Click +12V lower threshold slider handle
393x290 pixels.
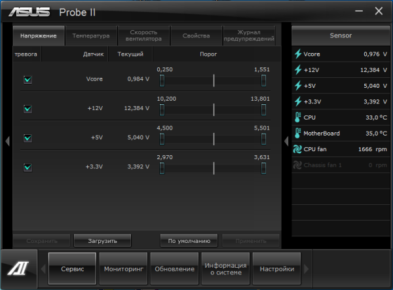[162, 110]
